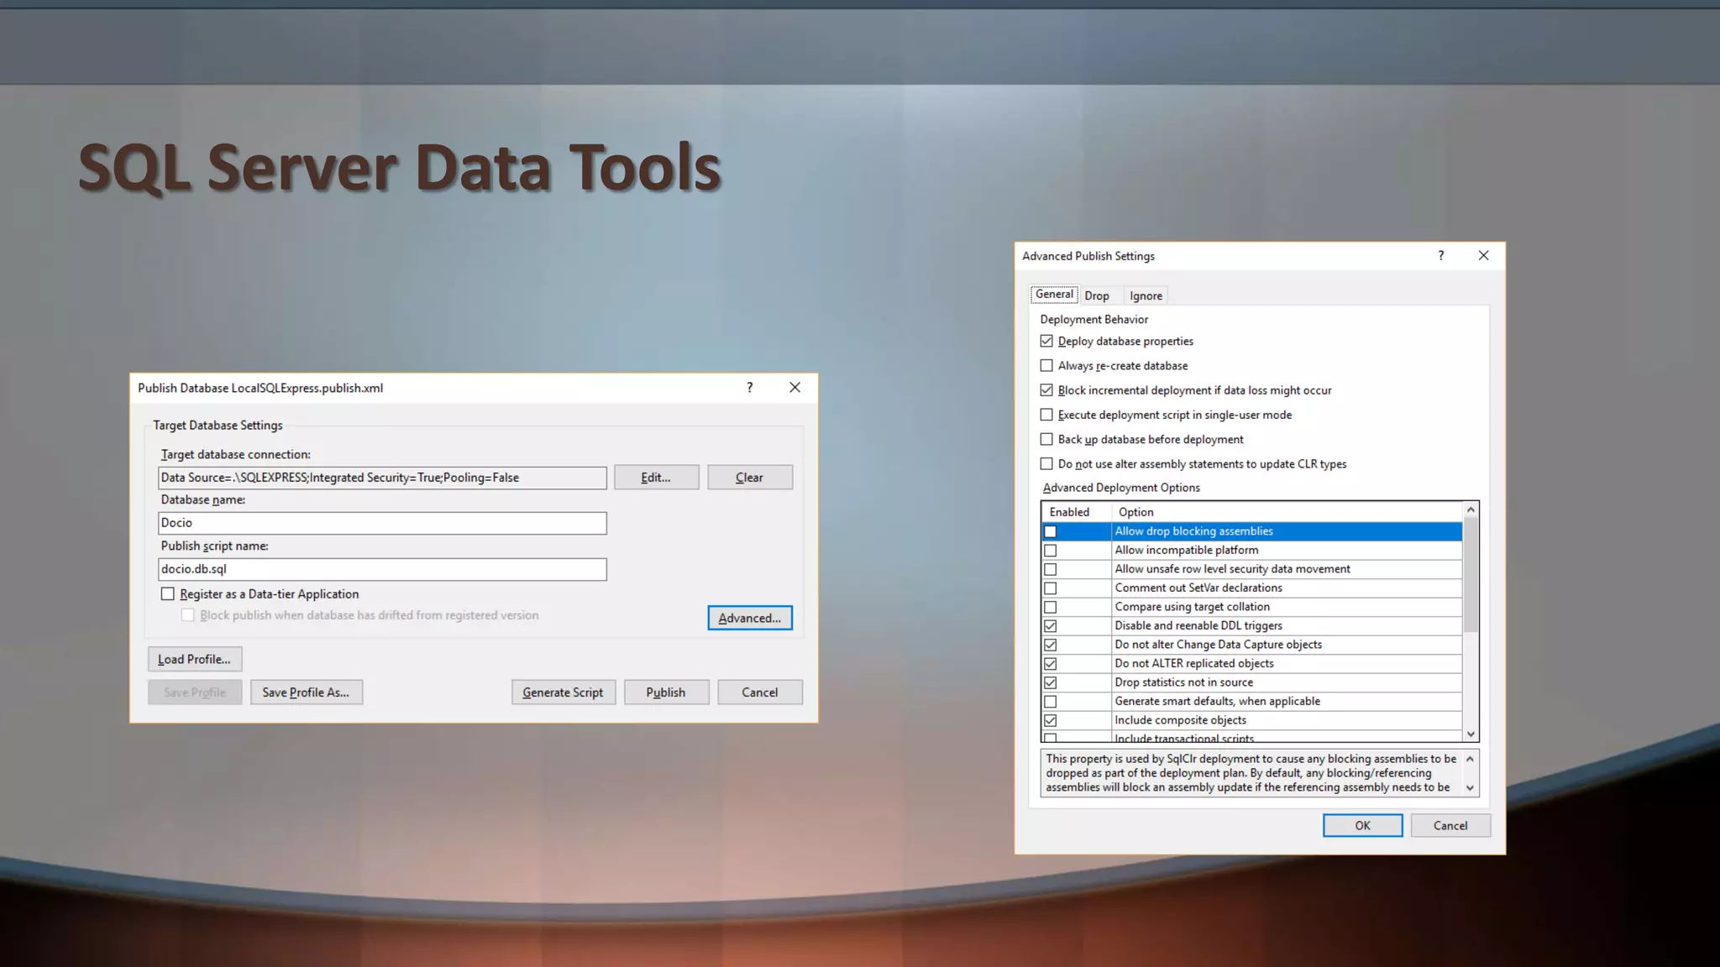Viewport: 1720px width, 967px height.
Task: Enable Back up database before deployment
Action: point(1046,439)
